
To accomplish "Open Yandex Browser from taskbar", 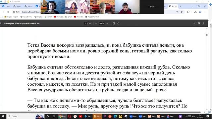I will click(x=75, y=116).
